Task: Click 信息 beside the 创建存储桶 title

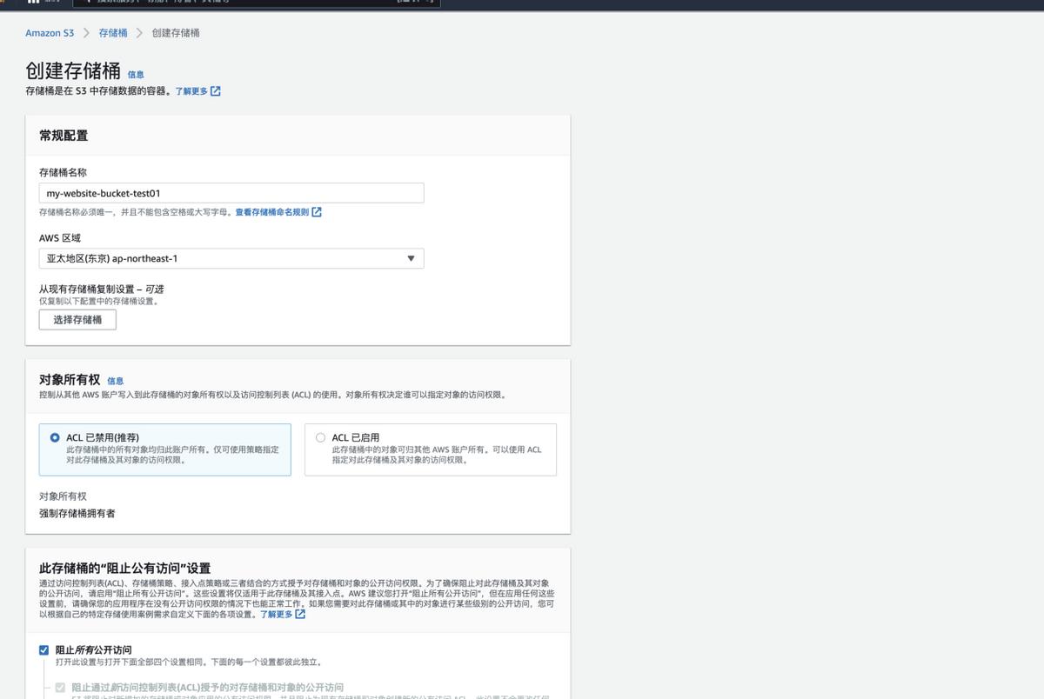Action: coord(136,75)
